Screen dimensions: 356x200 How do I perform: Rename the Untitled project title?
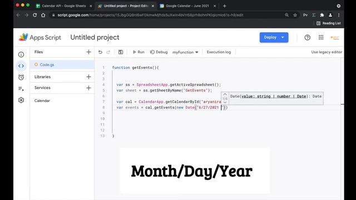[x=95, y=37]
